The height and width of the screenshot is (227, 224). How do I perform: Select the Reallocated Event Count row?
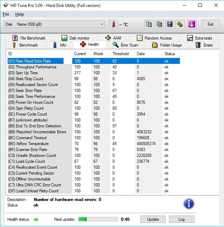click(x=94, y=167)
